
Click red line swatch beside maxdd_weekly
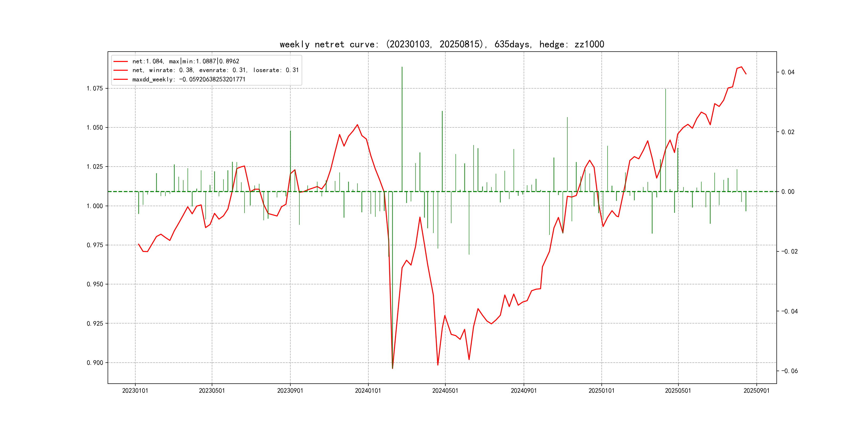point(121,79)
